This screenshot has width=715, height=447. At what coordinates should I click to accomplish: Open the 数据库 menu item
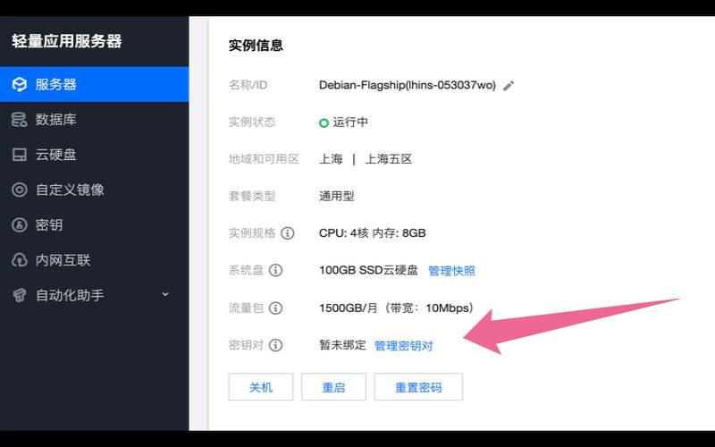click(95, 120)
